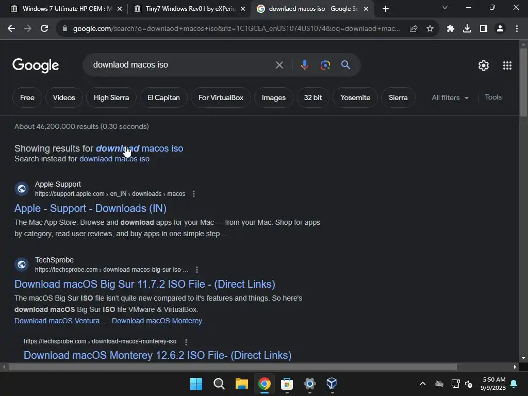The height and width of the screenshot is (396, 528).
Task: Open Download macOS Big Sur 11.7.2 ISO link
Action: coord(145,284)
